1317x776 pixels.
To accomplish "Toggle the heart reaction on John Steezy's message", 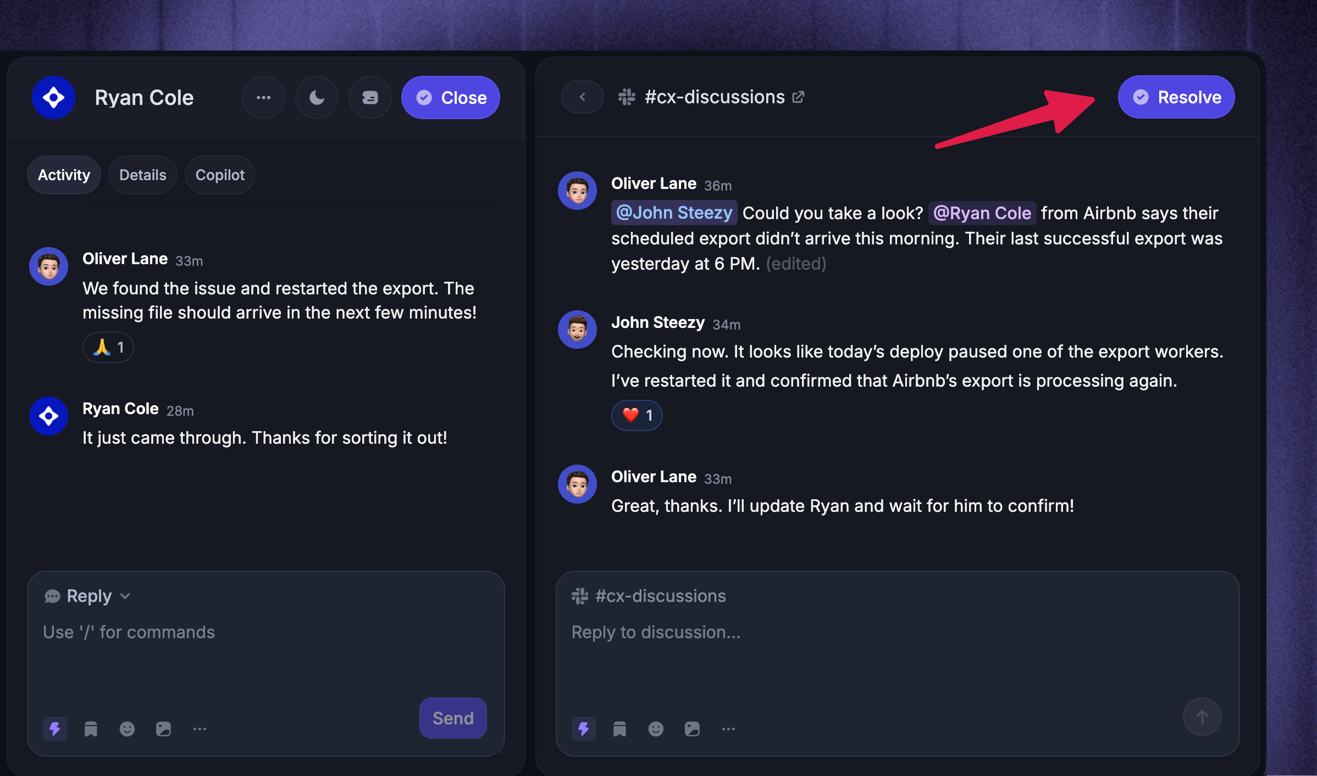I will [637, 415].
